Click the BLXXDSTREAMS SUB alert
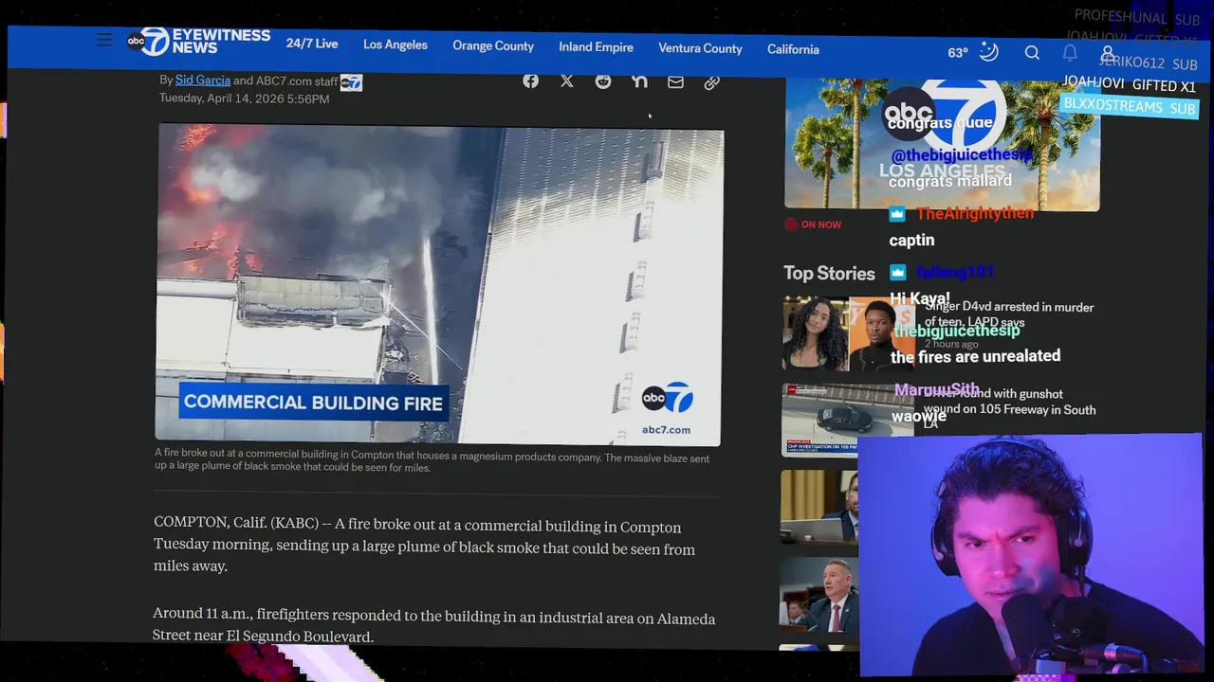Image resolution: width=1214 pixels, height=682 pixels. (x=1129, y=106)
